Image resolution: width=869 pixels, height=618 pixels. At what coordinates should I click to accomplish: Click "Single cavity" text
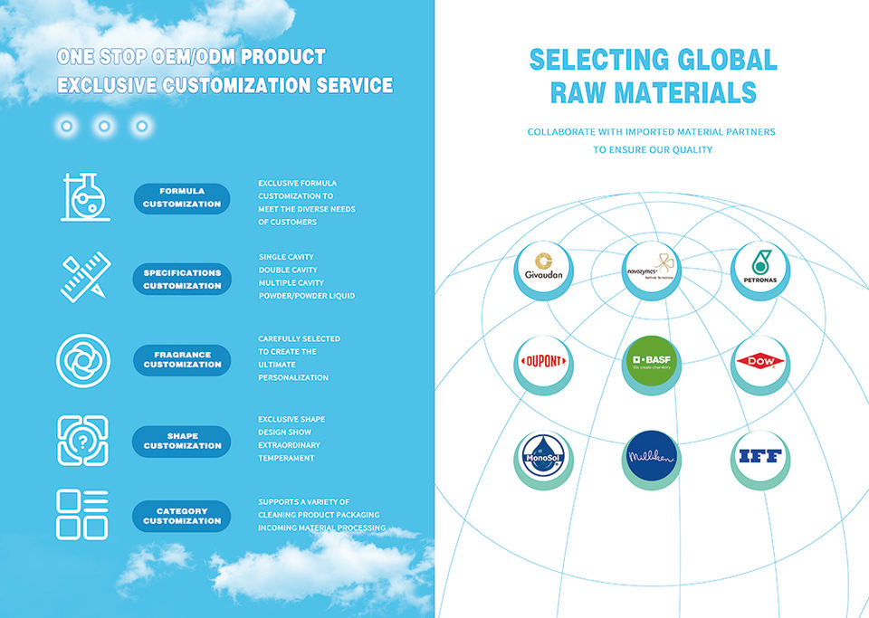click(x=286, y=257)
